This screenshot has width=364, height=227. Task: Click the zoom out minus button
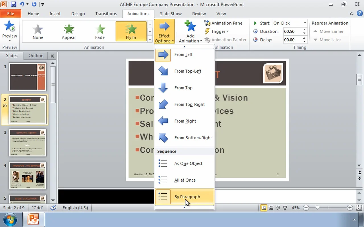tap(306, 208)
